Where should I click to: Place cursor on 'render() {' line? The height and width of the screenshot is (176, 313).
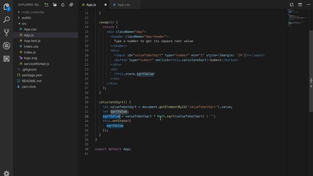pyautogui.click(x=109, y=22)
